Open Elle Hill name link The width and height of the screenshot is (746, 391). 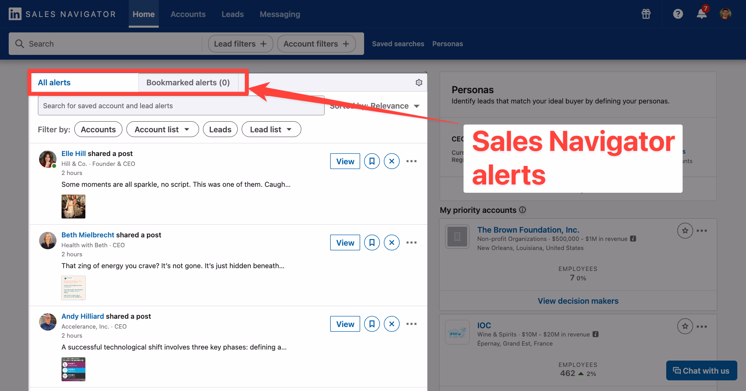tap(73, 154)
